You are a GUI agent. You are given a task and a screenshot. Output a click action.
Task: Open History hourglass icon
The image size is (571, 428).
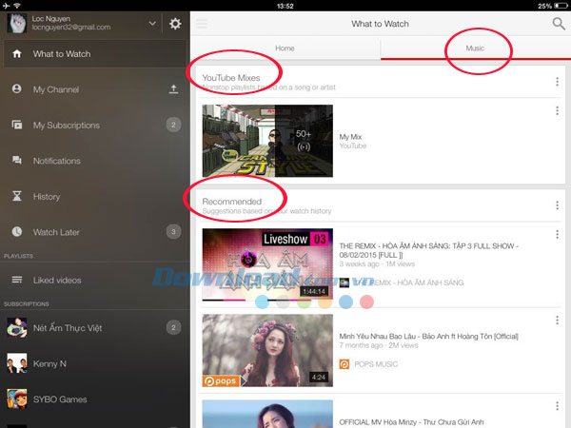click(x=17, y=196)
